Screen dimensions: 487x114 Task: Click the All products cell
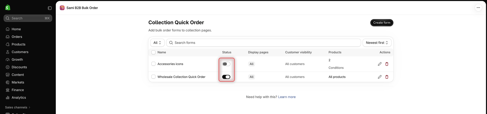tap(337, 77)
